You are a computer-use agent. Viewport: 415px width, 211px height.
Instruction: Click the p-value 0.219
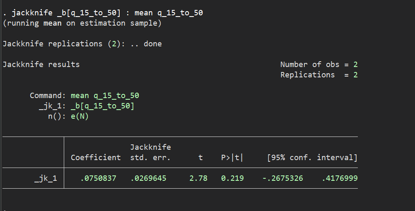point(232,178)
